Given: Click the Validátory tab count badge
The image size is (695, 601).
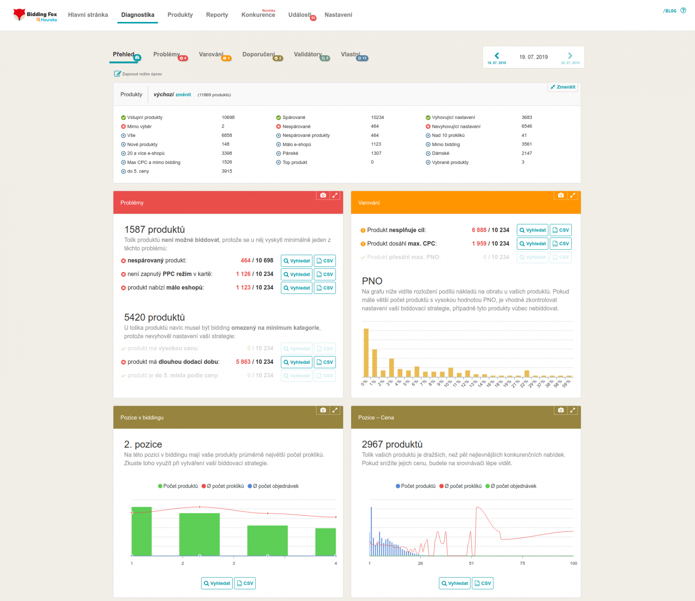Looking at the screenshot, I should [x=325, y=58].
